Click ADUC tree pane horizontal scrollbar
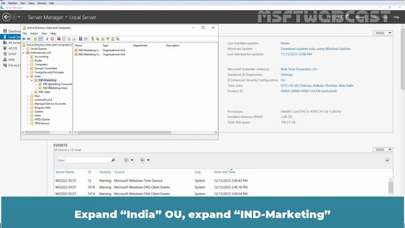The height and width of the screenshot is (228, 405). pos(37,132)
